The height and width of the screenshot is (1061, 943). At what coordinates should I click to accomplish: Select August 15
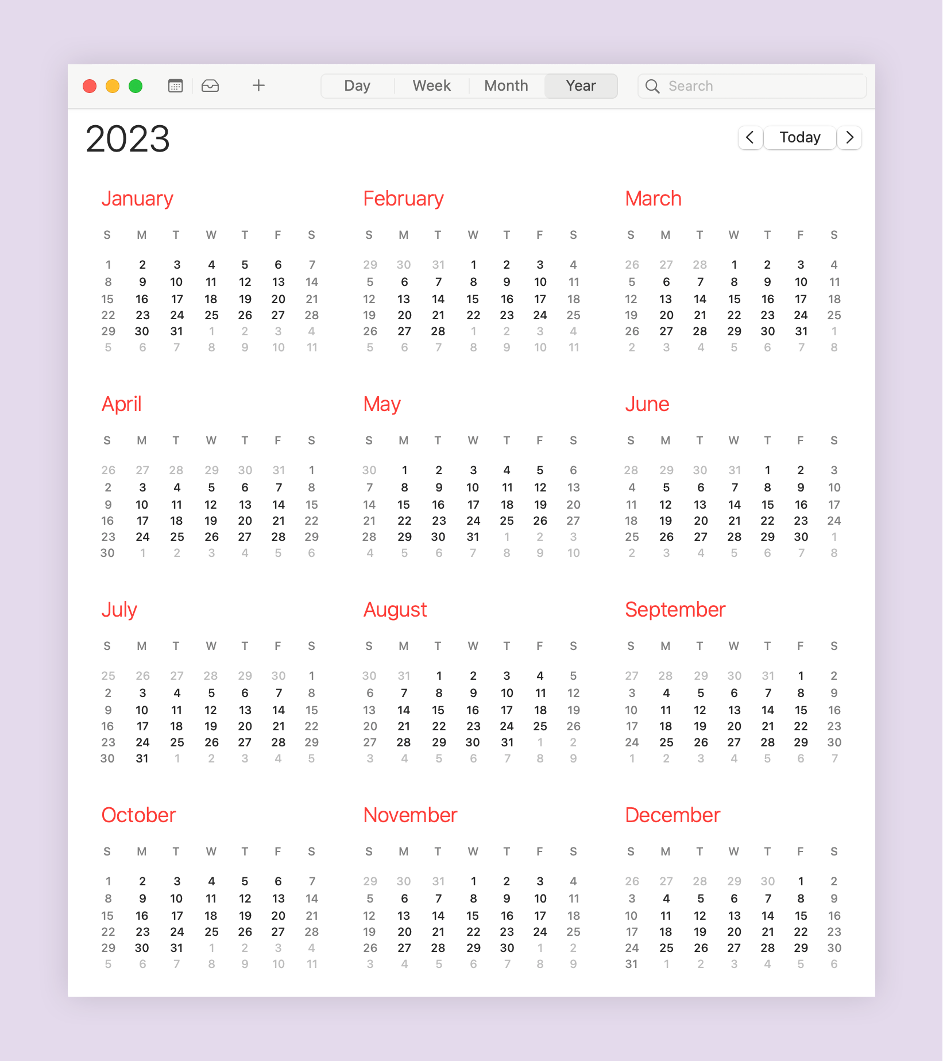438,710
